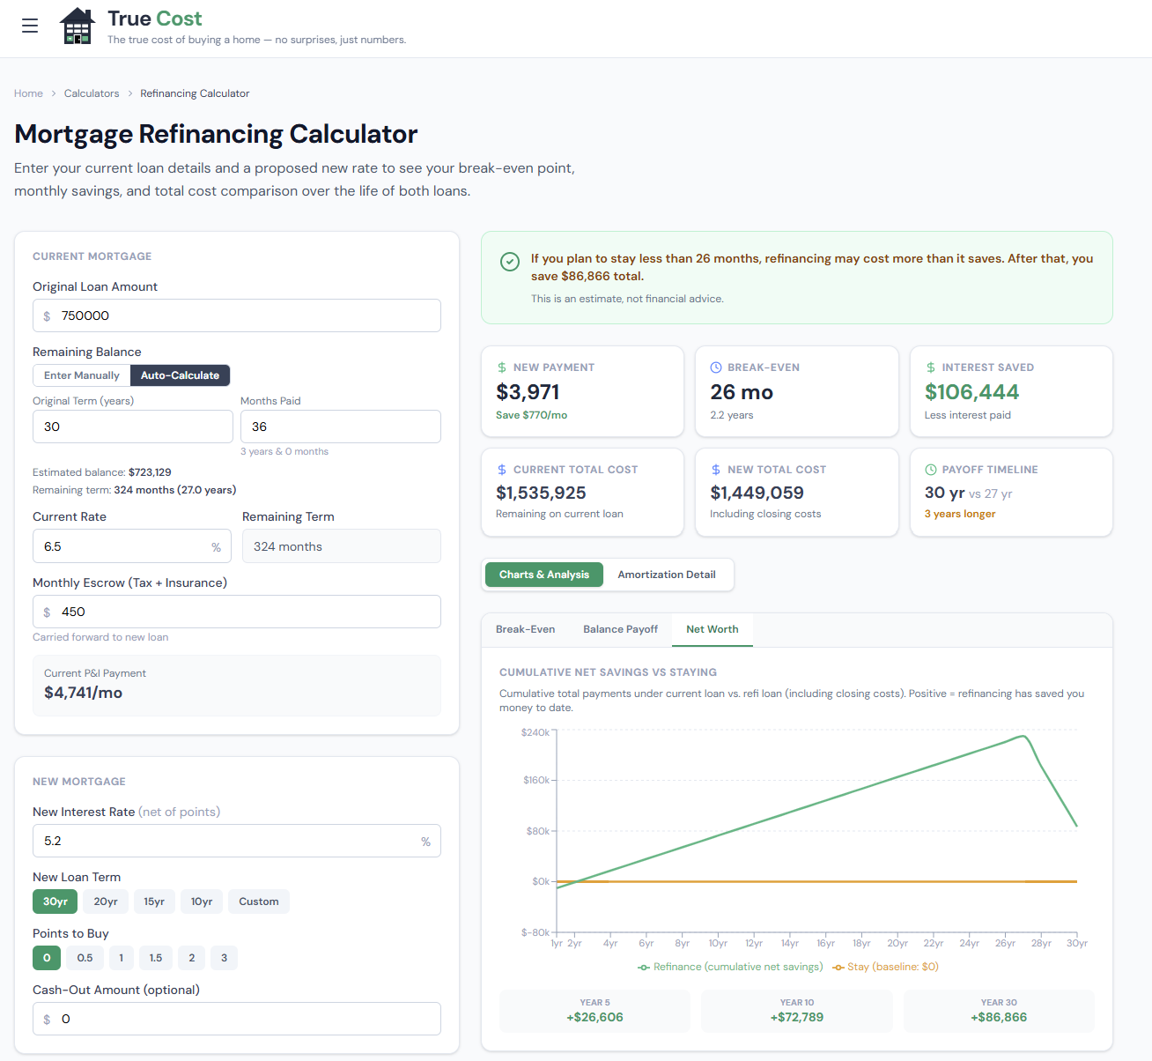
Task: Click the Break-Even clock icon
Action: tap(716, 367)
